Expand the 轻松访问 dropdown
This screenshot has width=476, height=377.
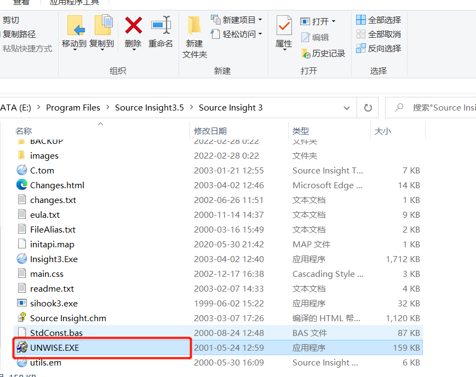click(x=259, y=34)
